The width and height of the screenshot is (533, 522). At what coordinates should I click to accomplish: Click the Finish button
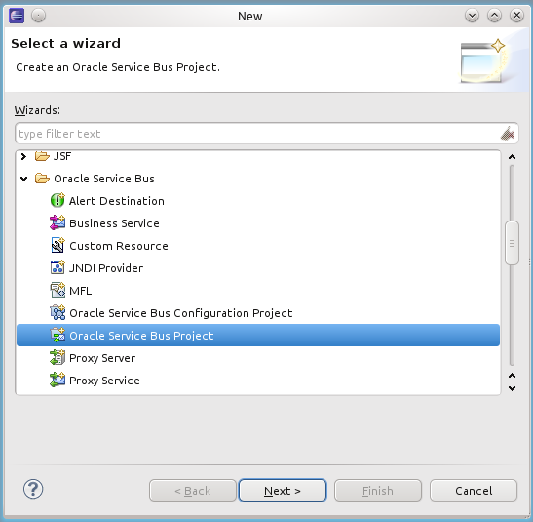tap(378, 491)
